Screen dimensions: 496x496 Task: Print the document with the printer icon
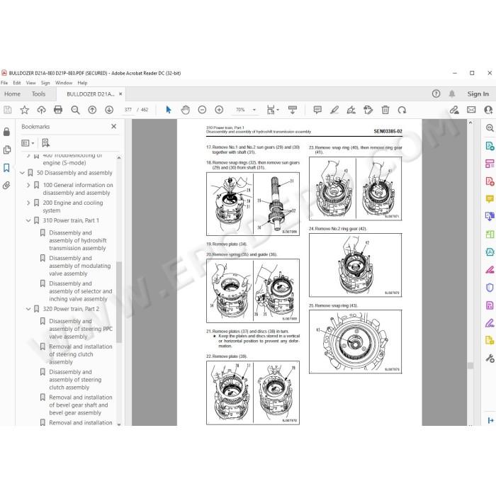(58, 110)
